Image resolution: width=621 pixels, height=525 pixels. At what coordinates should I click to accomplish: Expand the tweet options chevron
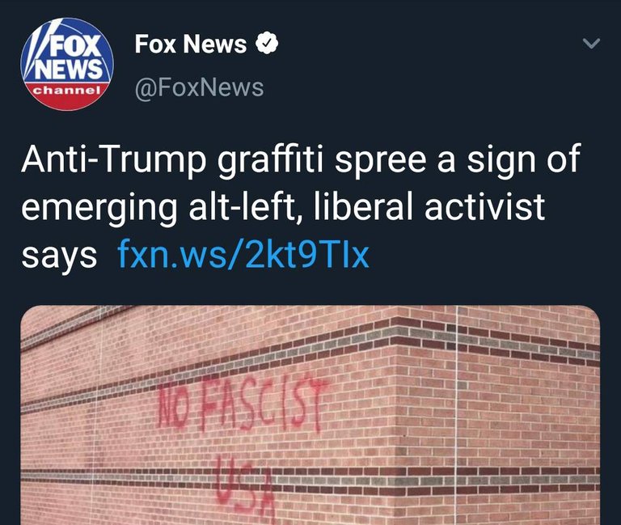pos(592,43)
